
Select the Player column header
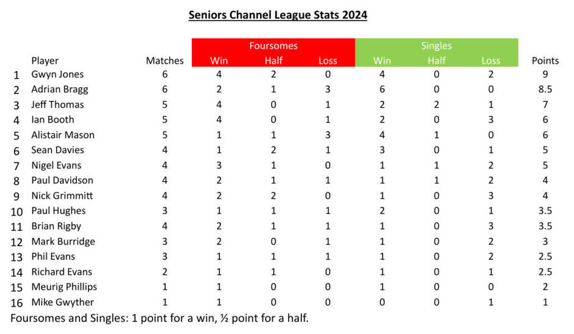click(45, 60)
